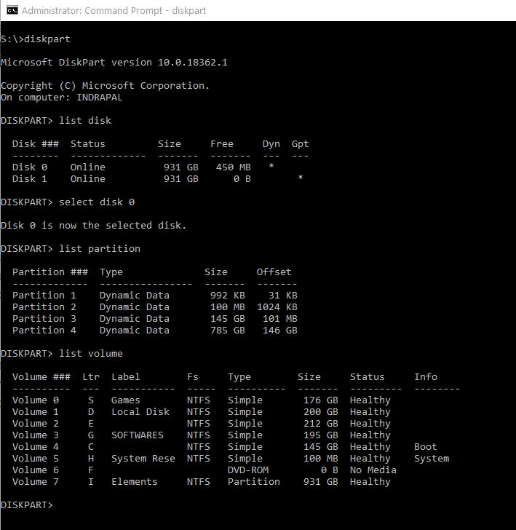The image size is (516, 530).
Task: Click the 'DVD-ROM' volume type
Action: click(248, 470)
